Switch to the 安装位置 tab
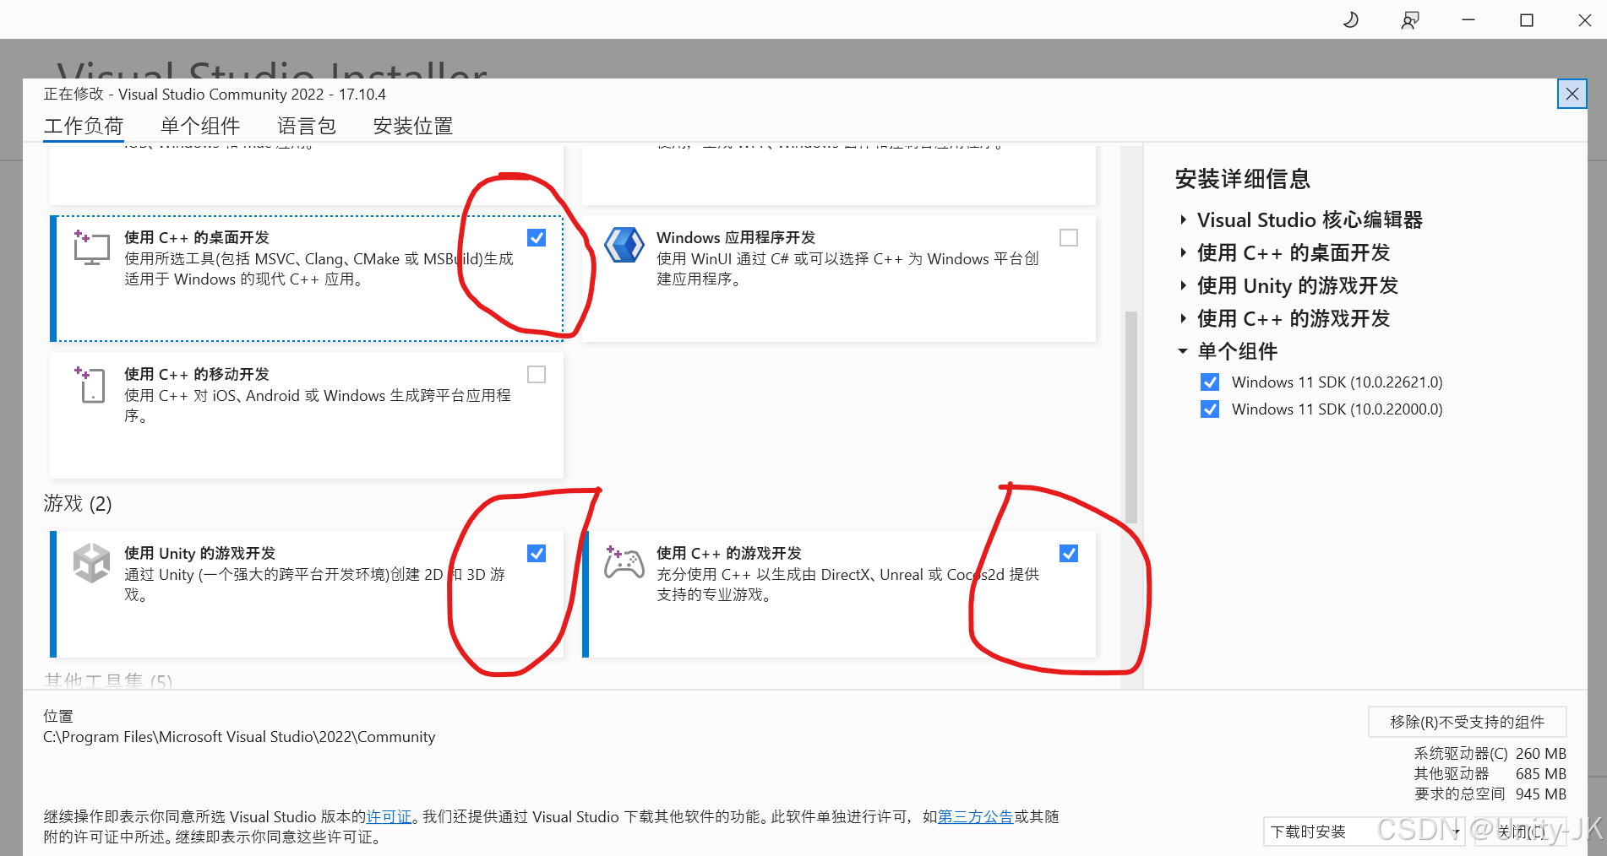 pyautogui.click(x=413, y=127)
